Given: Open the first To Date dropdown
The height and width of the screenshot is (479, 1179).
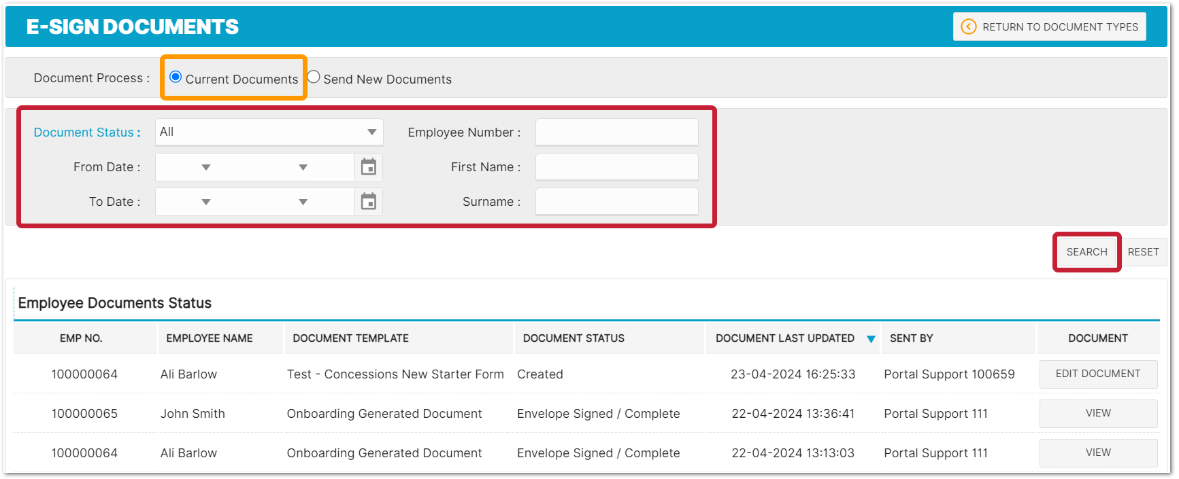Looking at the screenshot, I should pos(205,202).
